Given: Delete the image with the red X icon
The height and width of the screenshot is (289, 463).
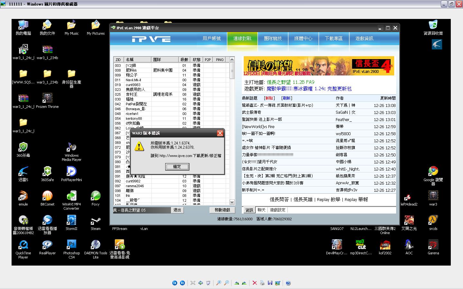Looking at the screenshot, I should pyautogui.click(x=255, y=283).
